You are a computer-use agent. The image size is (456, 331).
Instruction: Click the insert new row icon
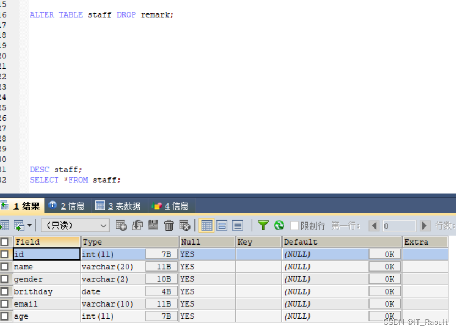coord(121,225)
